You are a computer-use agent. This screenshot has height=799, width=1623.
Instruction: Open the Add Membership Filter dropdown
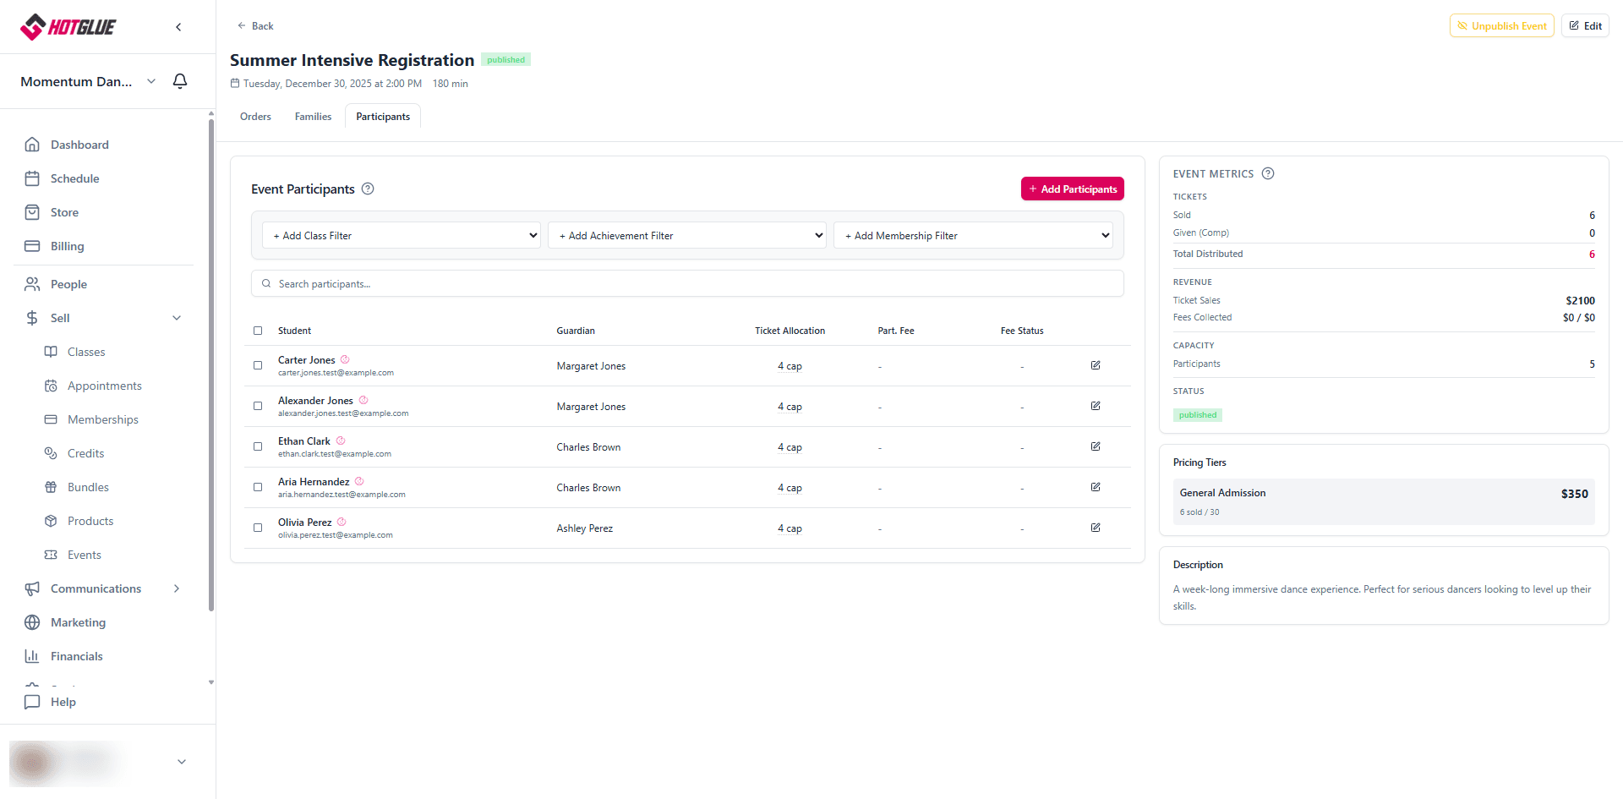point(973,235)
